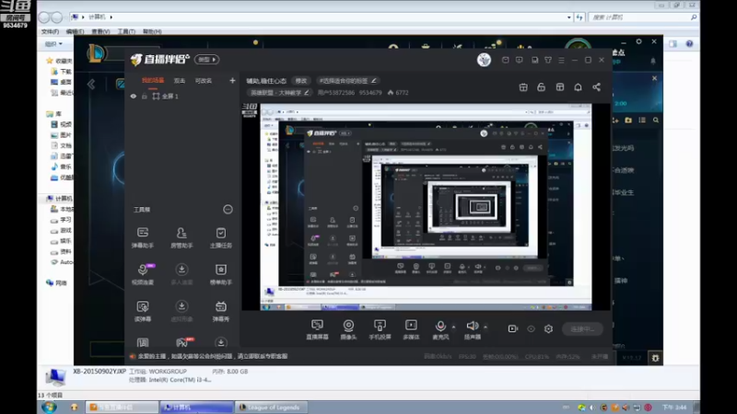
Task: Add the 多媒体 multimedia source
Action: [x=411, y=329]
